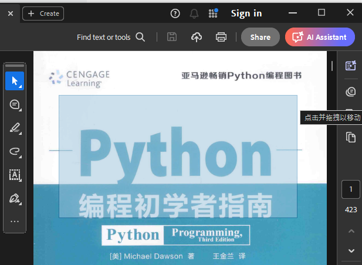This screenshot has width=362, height=265.
Task: Click the total page count 423
Action: point(351,210)
